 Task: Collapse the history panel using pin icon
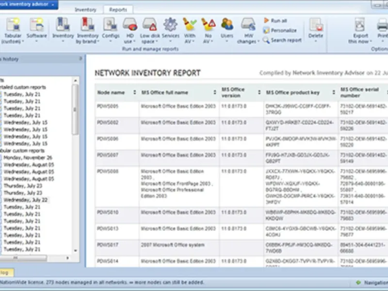tap(81, 59)
